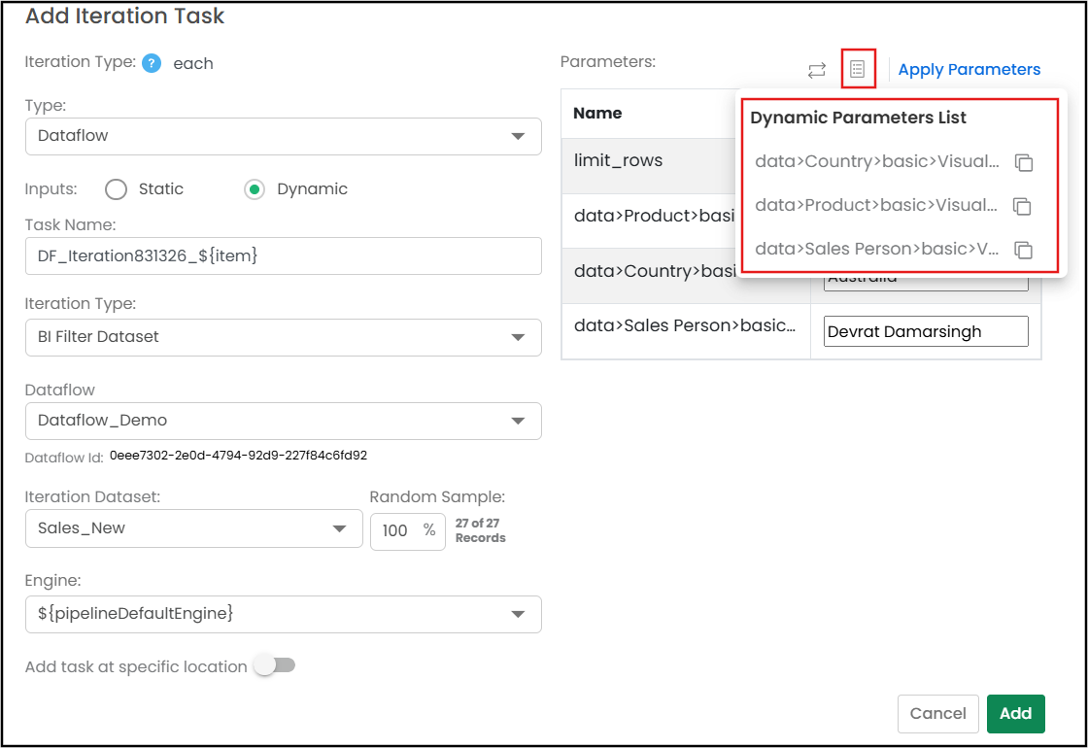Select data>Country>basic>Visual list entry

(877, 161)
